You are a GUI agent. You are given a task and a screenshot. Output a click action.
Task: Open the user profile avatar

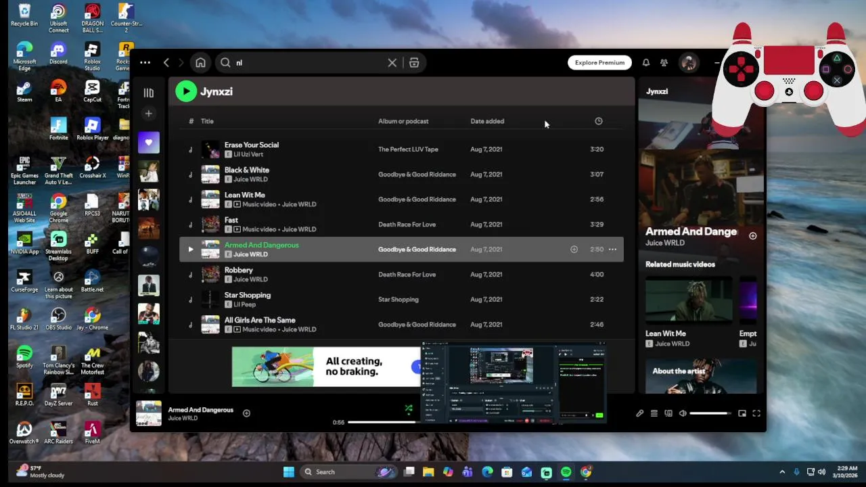point(689,62)
